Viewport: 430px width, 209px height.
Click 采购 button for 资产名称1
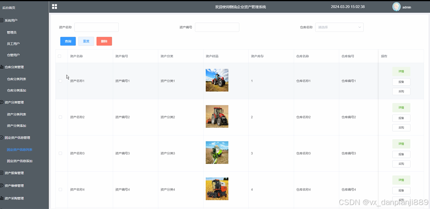point(401,91)
